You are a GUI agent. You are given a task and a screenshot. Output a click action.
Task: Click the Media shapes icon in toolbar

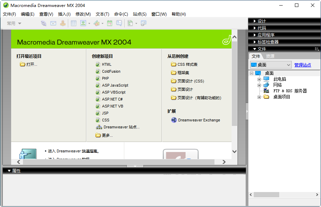tap(97, 23)
